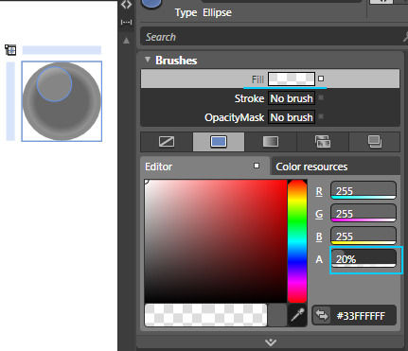Choose the Solid color brush icon
The width and height of the screenshot is (408, 351).
[x=219, y=142]
